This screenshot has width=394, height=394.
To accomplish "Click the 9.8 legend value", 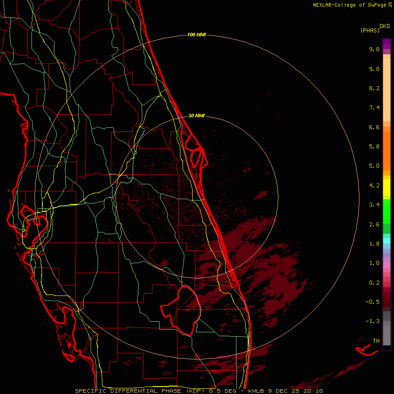I will point(374,49).
